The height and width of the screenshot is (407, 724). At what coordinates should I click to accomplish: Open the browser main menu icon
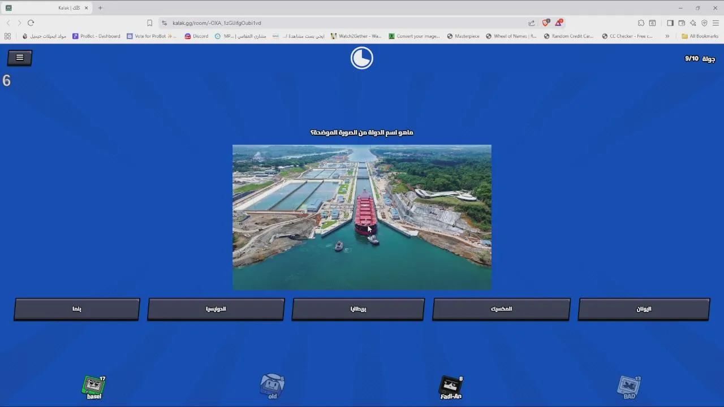tap(716, 23)
